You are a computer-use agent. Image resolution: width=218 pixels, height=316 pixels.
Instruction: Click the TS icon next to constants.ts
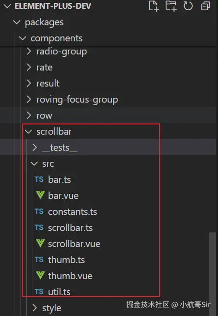(39, 211)
